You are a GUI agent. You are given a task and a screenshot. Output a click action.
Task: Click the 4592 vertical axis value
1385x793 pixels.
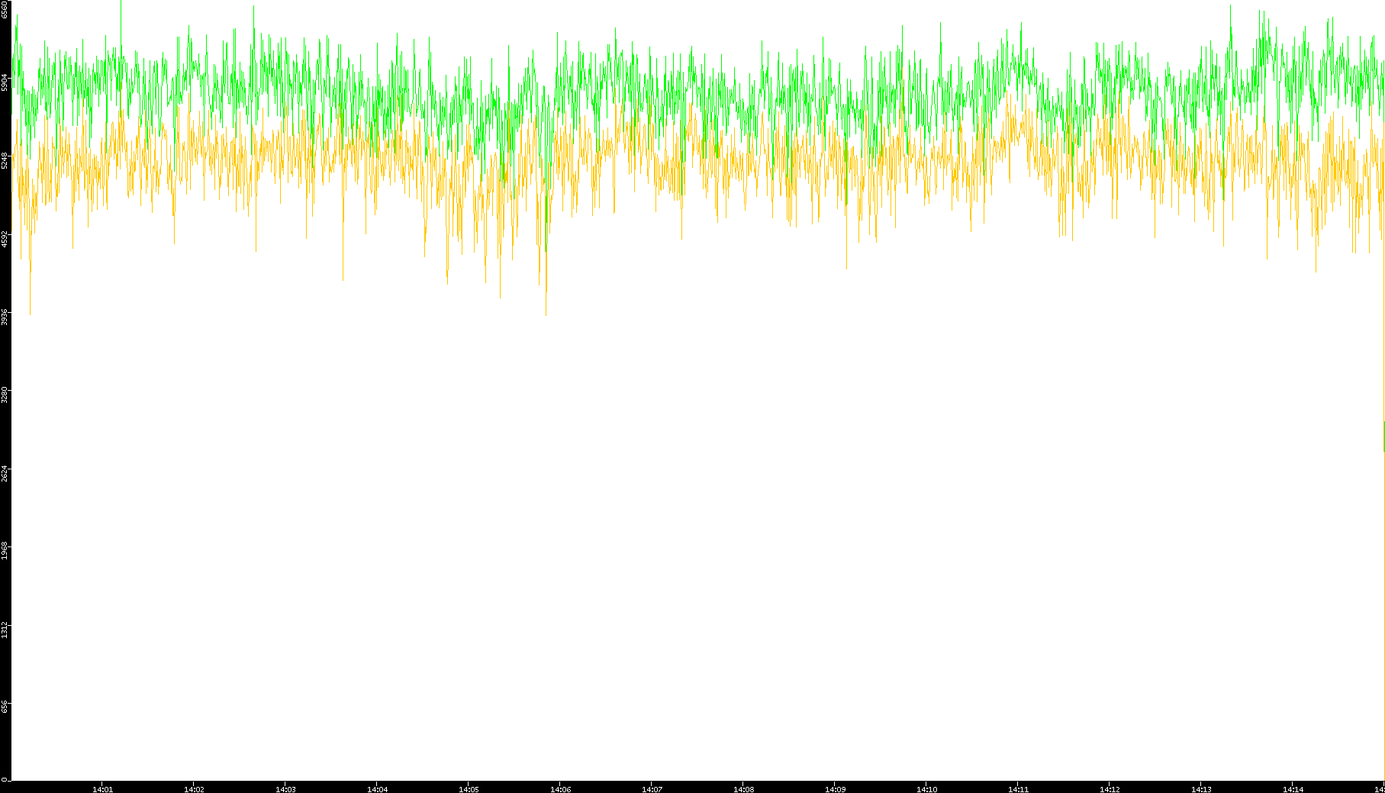tap(5, 239)
